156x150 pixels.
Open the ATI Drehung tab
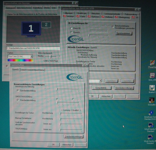(107, 17)
